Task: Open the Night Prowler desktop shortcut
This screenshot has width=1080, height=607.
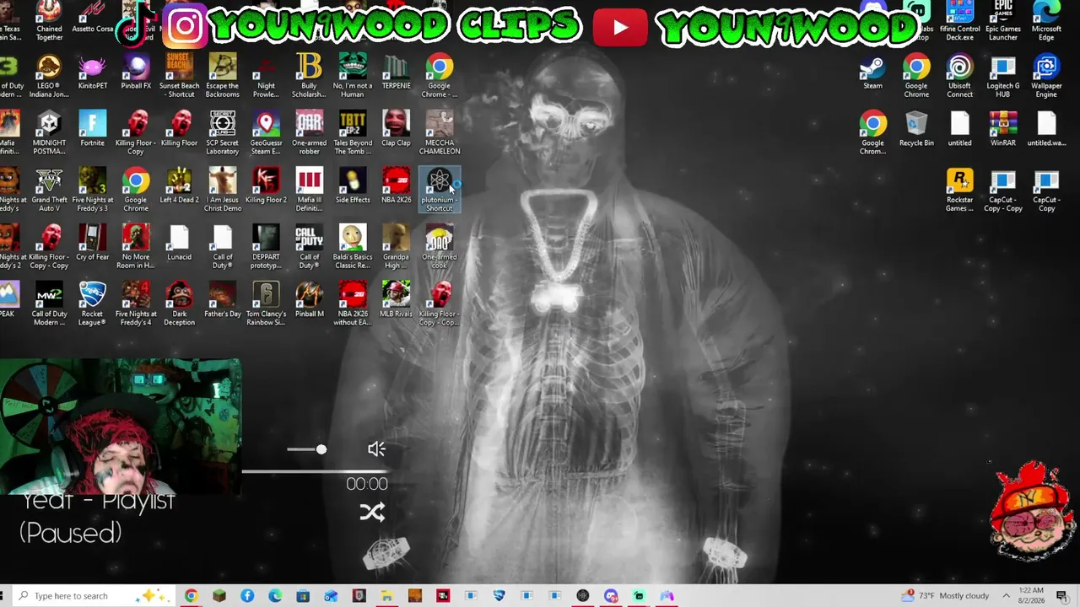Action: click(266, 76)
